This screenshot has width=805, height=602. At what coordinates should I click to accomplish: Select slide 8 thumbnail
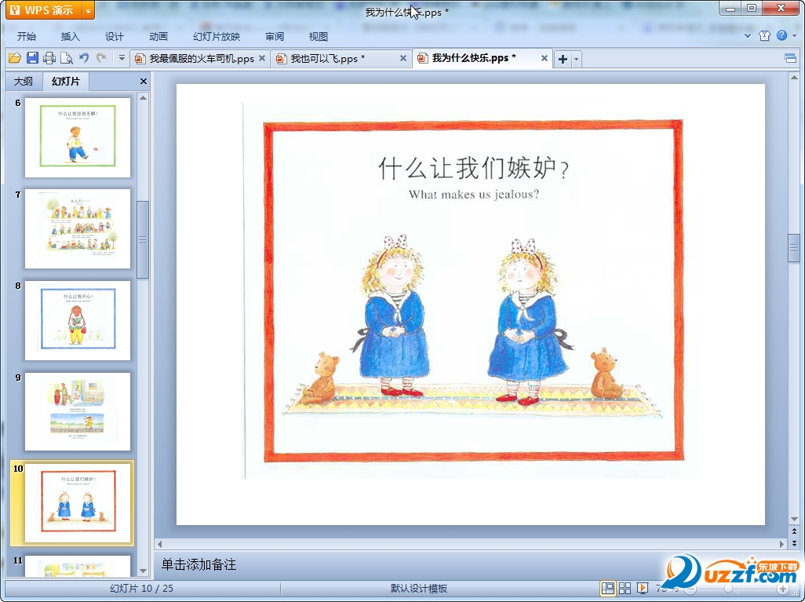click(77, 320)
